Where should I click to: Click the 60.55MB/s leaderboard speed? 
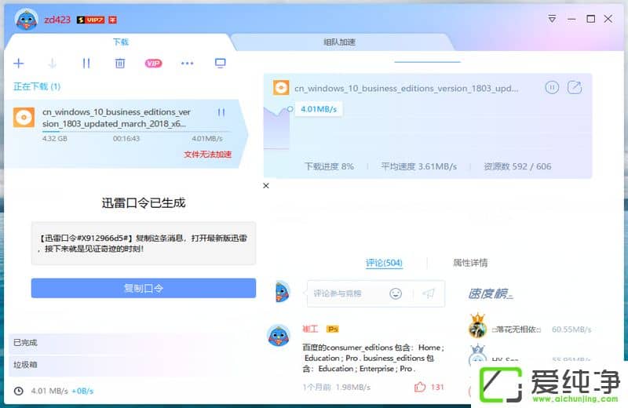(571, 330)
